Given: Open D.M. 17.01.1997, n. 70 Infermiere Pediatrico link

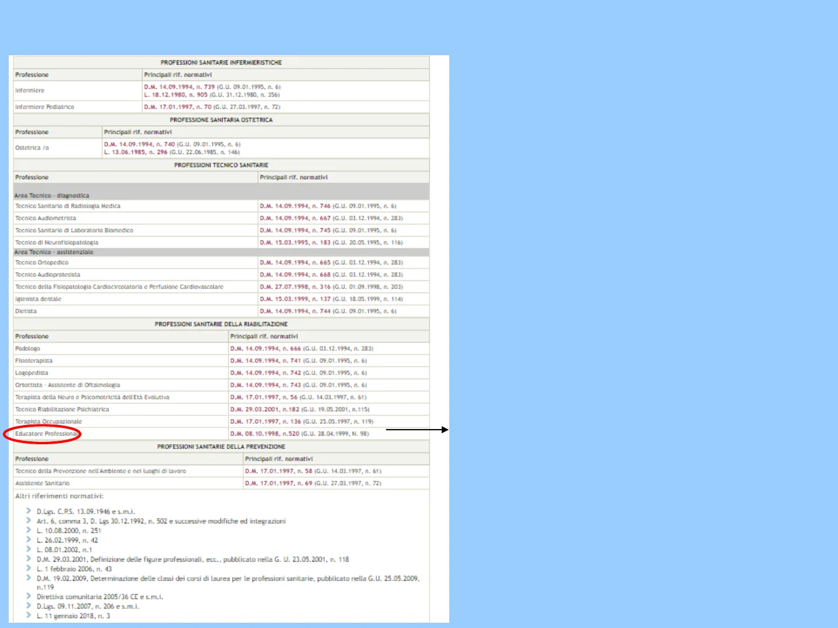Looking at the screenshot, I should [177, 107].
